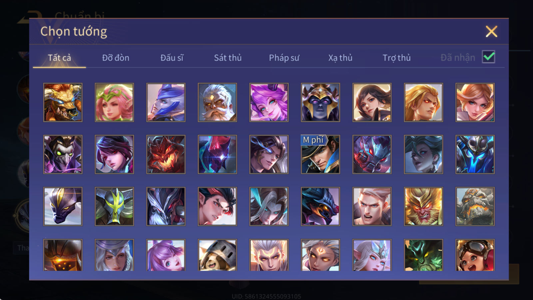Pick the hero marked M phí
Image resolution: width=533 pixels, height=300 pixels.
[x=320, y=154]
